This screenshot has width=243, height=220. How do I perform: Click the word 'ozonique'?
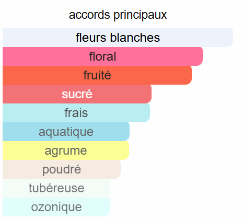56,207
